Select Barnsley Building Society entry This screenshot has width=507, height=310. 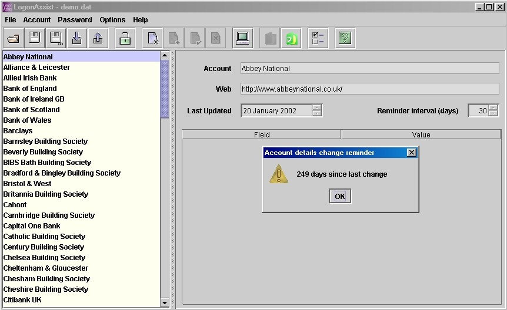click(x=82, y=141)
